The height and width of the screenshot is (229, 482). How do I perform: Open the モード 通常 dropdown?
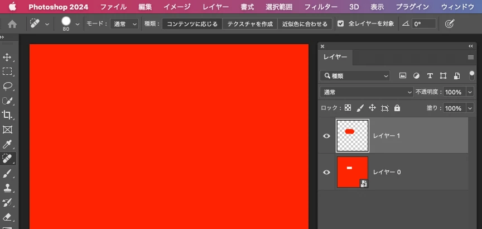124,23
